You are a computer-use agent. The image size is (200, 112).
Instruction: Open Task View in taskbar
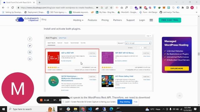61,109
